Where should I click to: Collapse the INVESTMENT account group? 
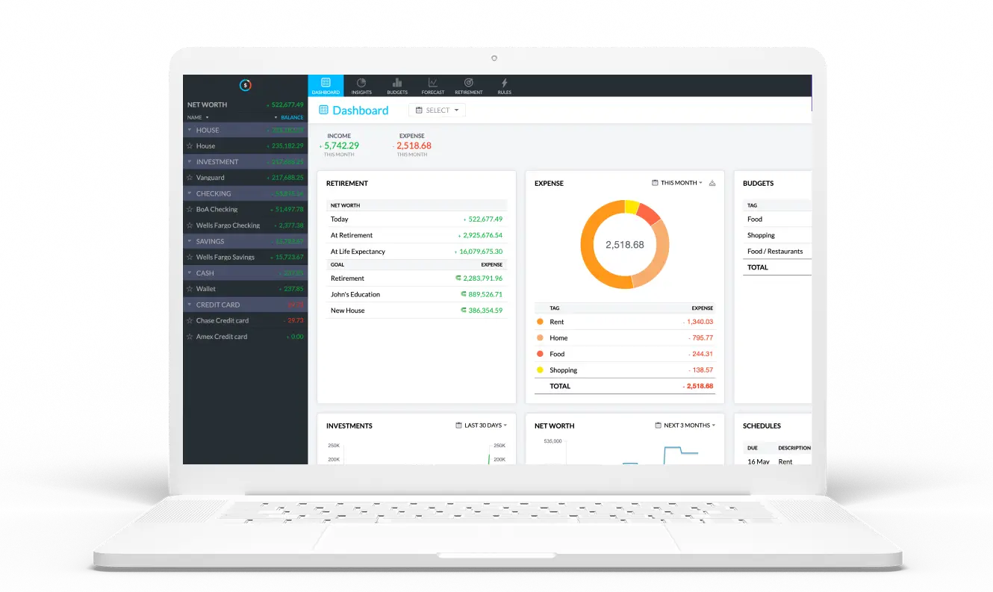pyautogui.click(x=190, y=162)
